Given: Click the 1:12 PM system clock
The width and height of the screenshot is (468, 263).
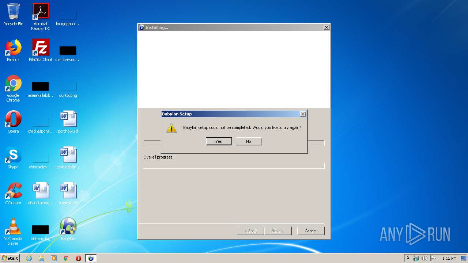Looking at the screenshot, I should coord(449,258).
